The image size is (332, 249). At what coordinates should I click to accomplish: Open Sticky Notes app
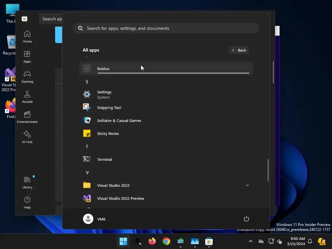(x=166, y=133)
